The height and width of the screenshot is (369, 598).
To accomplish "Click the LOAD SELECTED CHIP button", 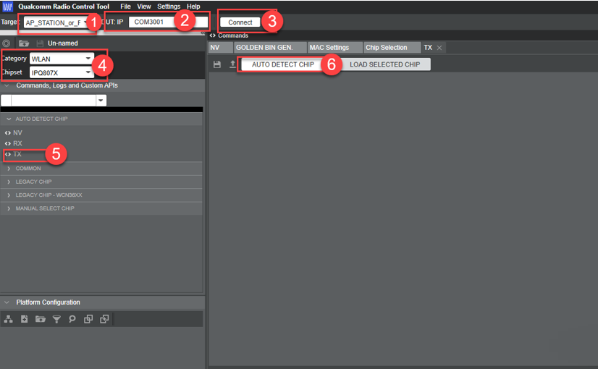I will [385, 64].
